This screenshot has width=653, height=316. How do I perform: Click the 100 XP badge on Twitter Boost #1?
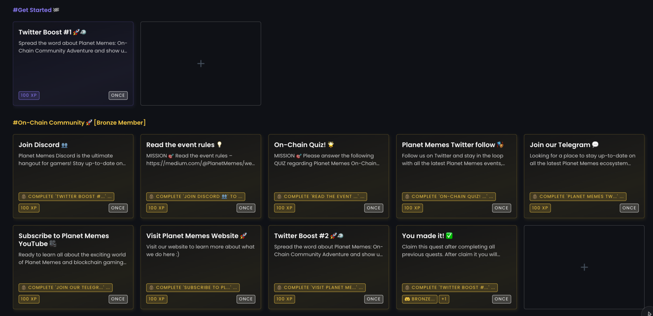[29, 95]
